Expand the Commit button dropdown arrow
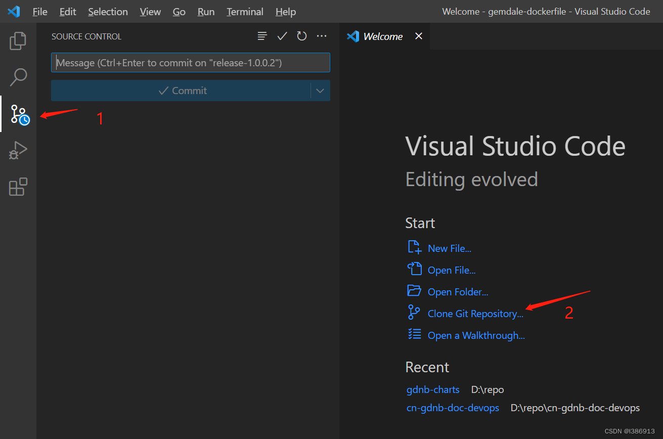Image resolution: width=663 pixels, height=439 pixels. coord(320,91)
